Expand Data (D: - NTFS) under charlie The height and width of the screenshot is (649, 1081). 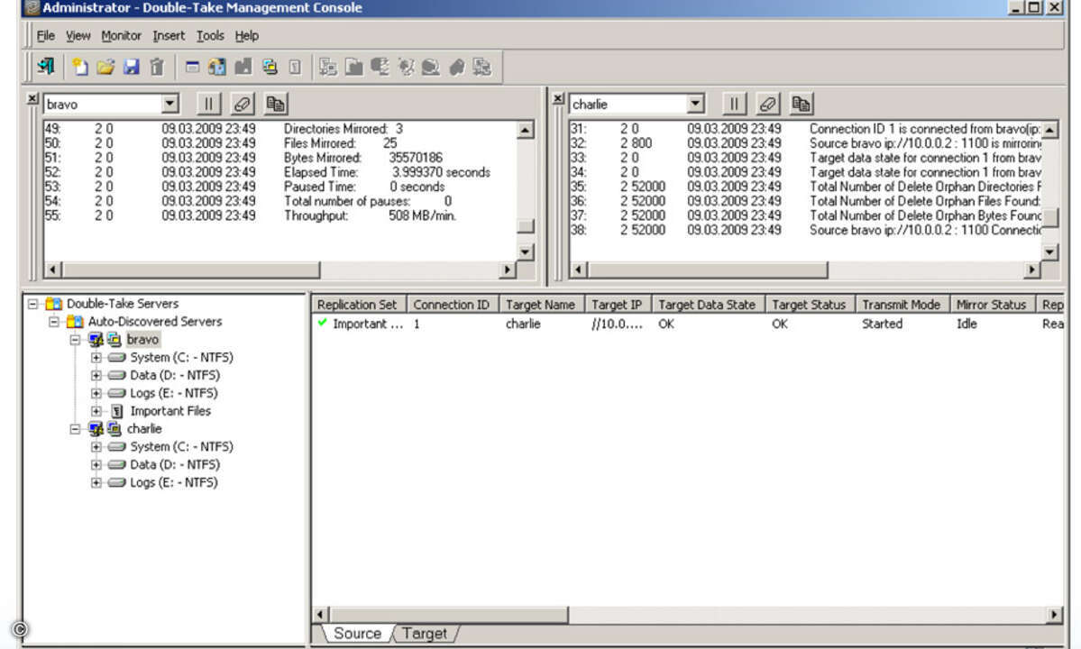point(96,464)
